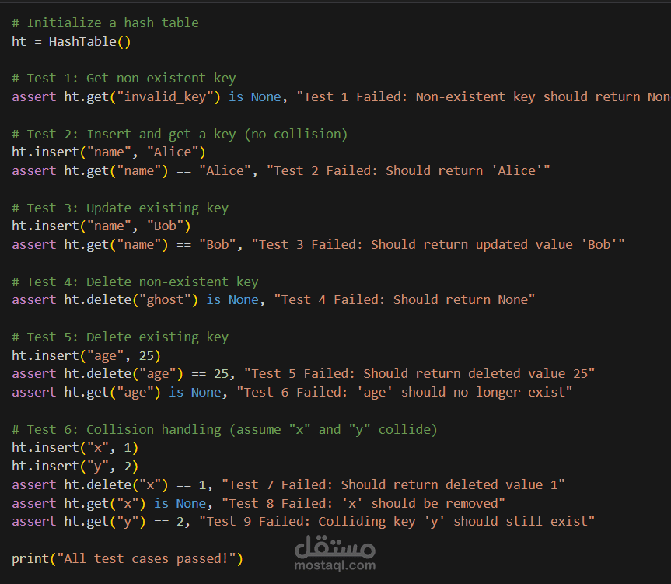Click comment "# Test 1: Get non-existent key"
The height and width of the screenshot is (584, 671).
click(x=124, y=79)
